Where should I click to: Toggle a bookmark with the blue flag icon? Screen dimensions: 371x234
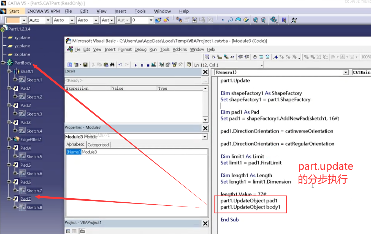click(275, 57)
